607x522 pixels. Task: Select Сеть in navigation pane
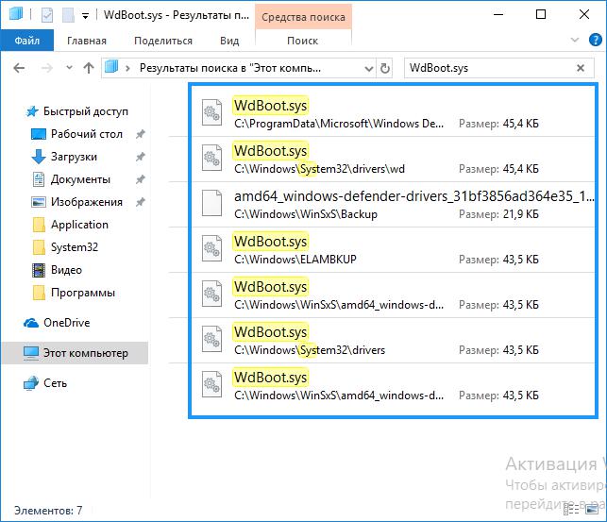point(45,383)
